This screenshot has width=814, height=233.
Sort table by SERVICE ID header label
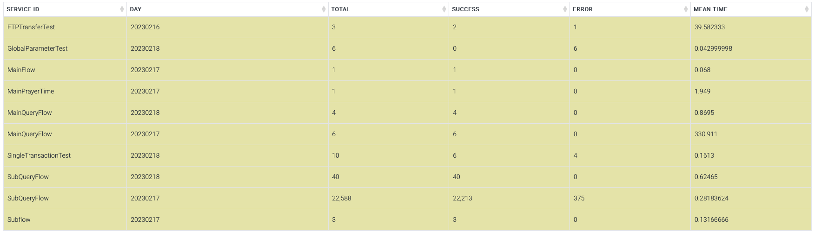tap(23, 9)
